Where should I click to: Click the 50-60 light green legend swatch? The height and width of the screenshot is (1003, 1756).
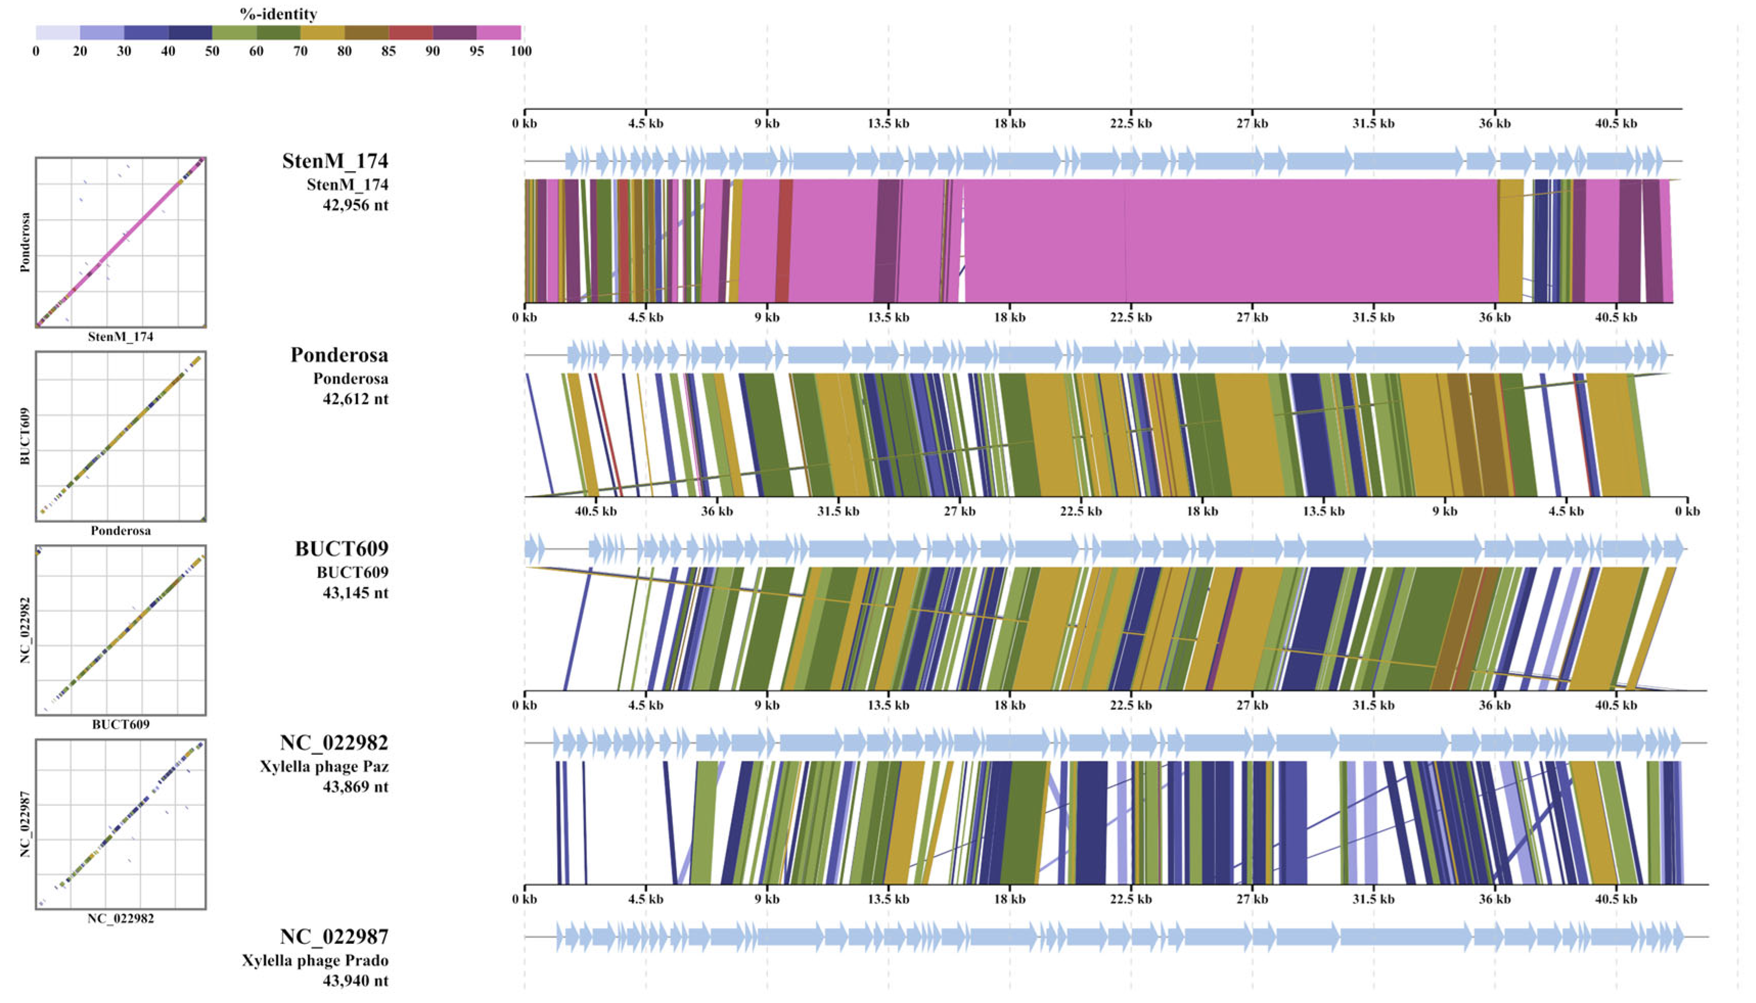234,32
